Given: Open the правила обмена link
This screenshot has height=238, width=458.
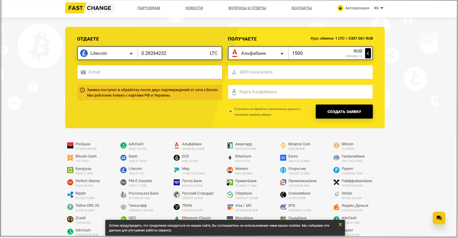Looking at the screenshot, I should pyautogui.click(x=260, y=115).
